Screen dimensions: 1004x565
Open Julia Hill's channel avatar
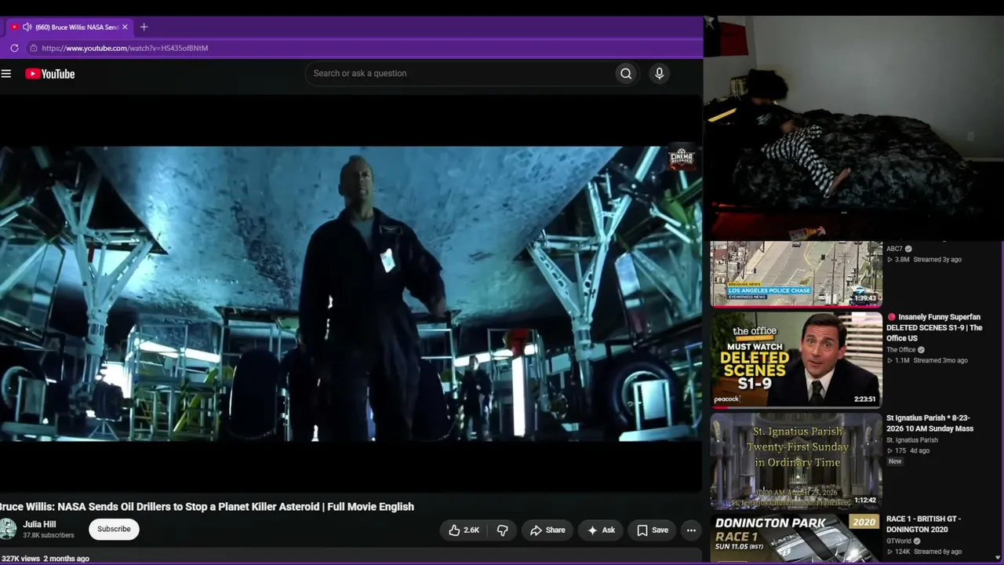coord(8,529)
